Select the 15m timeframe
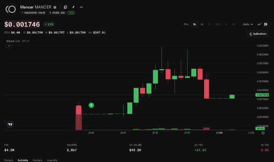This screenshot has width=274, height=162. 186,24
